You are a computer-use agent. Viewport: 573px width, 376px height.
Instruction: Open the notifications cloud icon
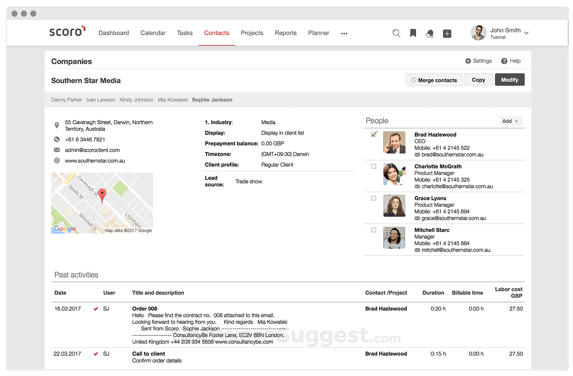click(430, 33)
